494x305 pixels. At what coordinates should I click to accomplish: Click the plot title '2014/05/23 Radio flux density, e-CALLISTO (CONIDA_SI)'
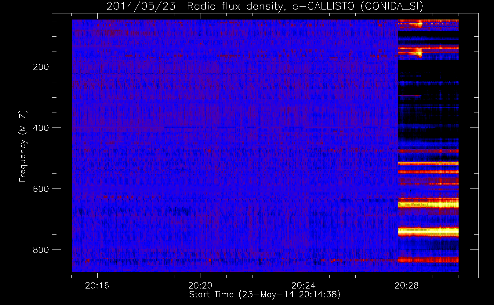pos(265,6)
